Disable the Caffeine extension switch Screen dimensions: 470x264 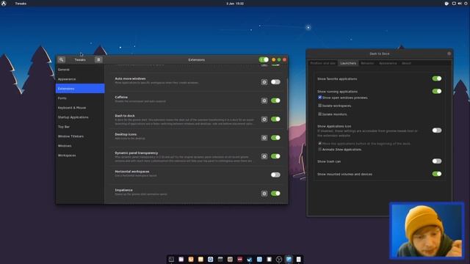click(275, 100)
